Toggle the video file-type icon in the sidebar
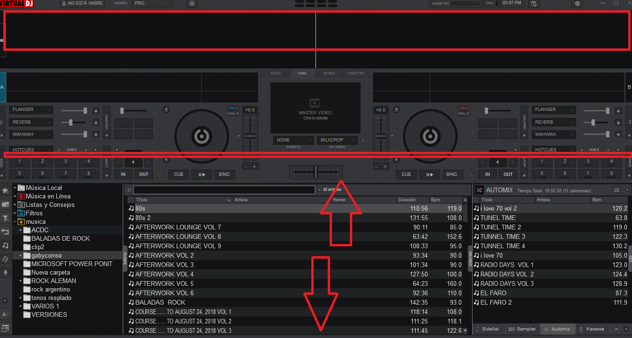This screenshot has height=338, width=632. tap(6, 259)
